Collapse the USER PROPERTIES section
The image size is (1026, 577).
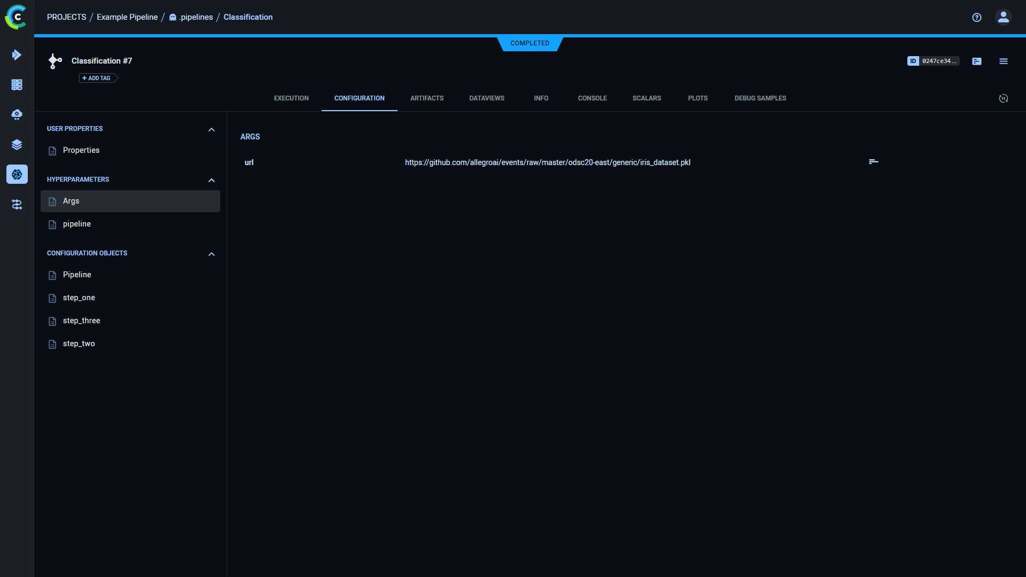[x=211, y=129]
